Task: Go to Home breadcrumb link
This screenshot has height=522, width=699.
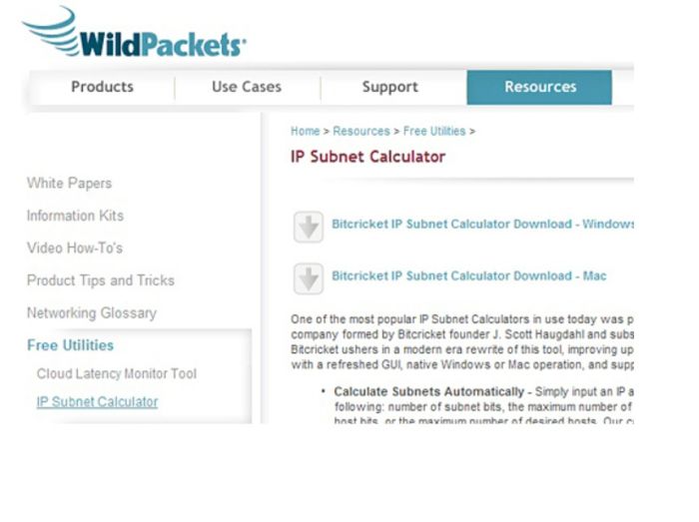Action: pyautogui.click(x=305, y=131)
